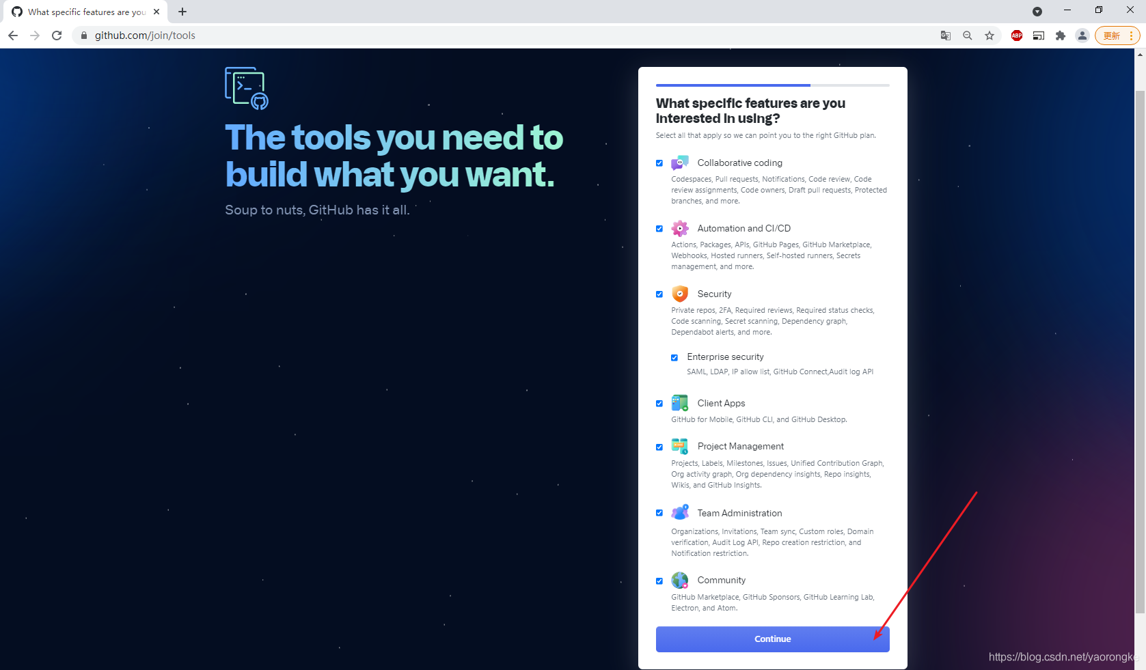Click the page vertical scrollbar
This screenshot has height=670, width=1146.
pos(1141,352)
